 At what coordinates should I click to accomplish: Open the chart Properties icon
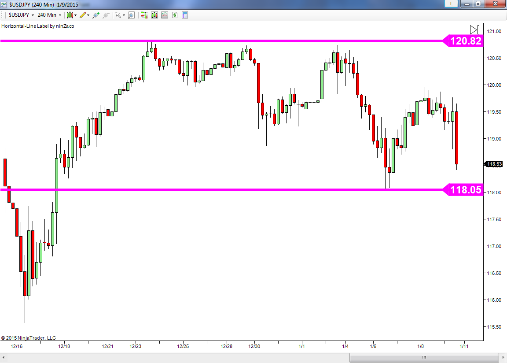[185, 15]
